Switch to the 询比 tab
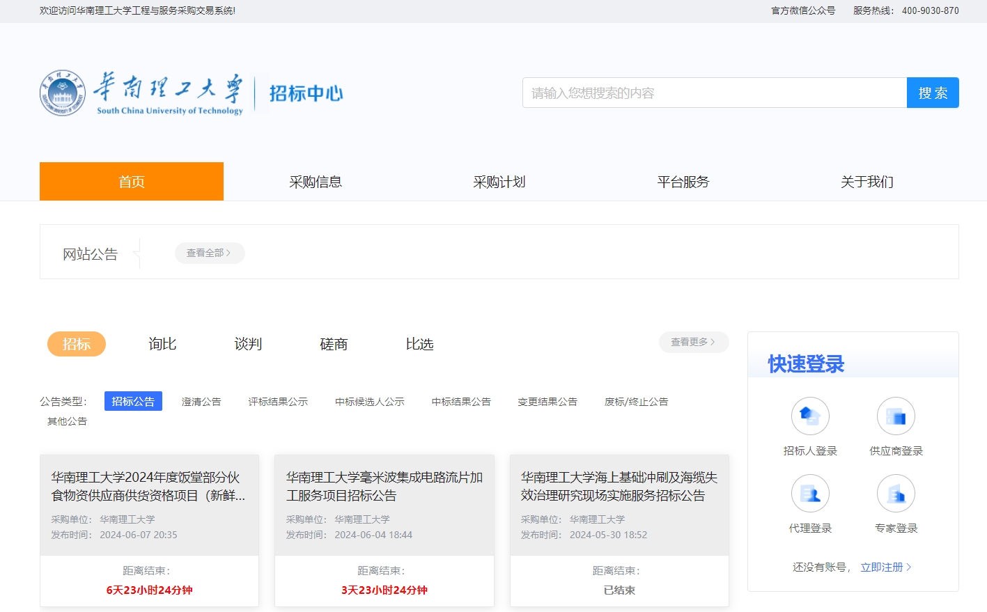Screen dimensions: 987x612 coord(162,343)
